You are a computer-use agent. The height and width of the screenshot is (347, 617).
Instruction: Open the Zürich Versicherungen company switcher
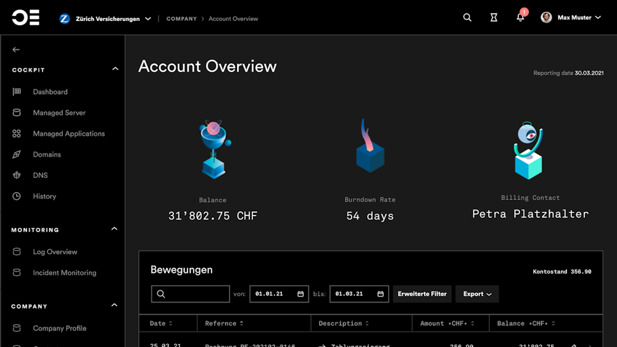pyautogui.click(x=106, y=19)
